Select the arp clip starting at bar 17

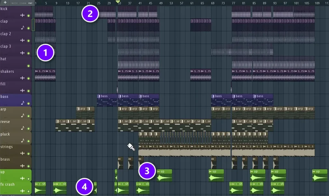pos(81,113)
